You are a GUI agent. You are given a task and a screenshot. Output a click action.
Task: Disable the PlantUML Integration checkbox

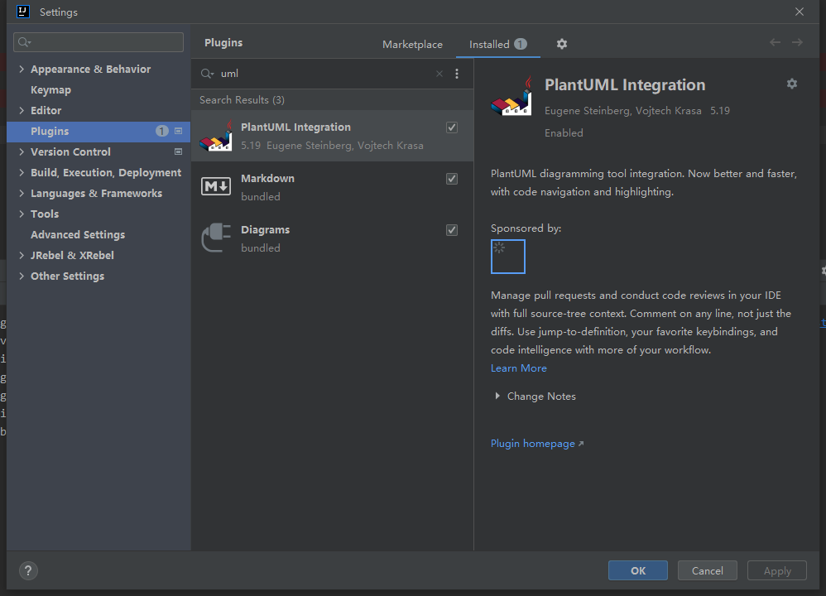tap(452, 127)
